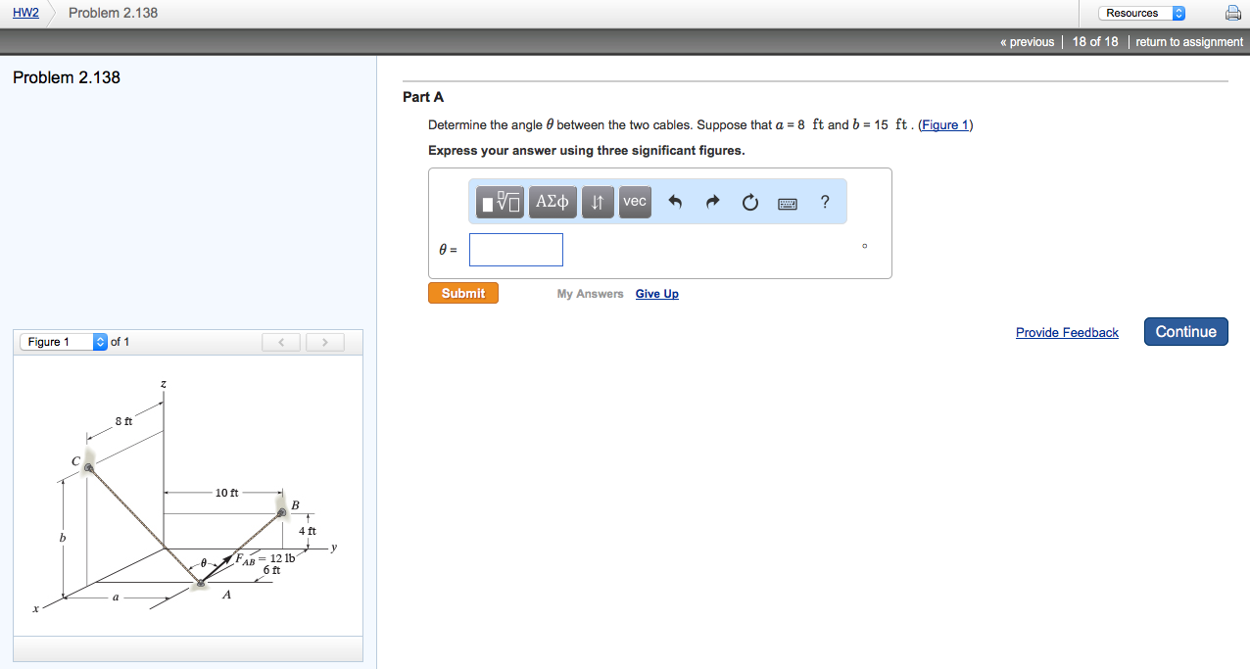Click the cable diagram figure image
The image size is (1250, 669).
coord(186,499)
